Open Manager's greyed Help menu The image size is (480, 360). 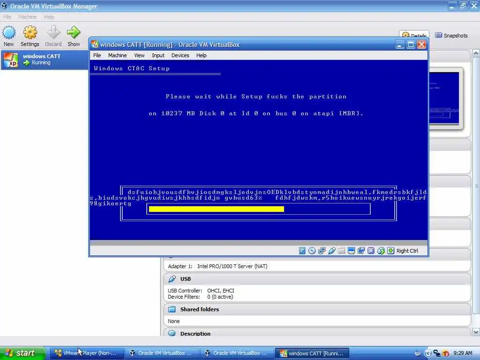(x=49, y=17)
